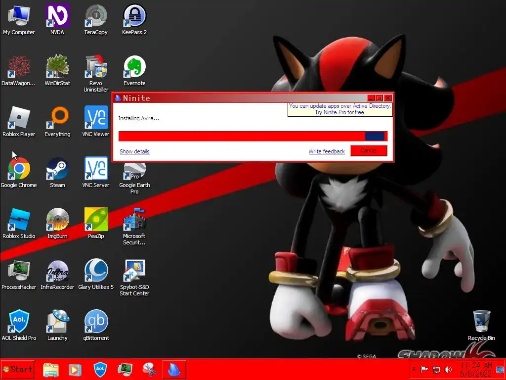Open the Roblox Player desktop shortcut

pos(19,122)
